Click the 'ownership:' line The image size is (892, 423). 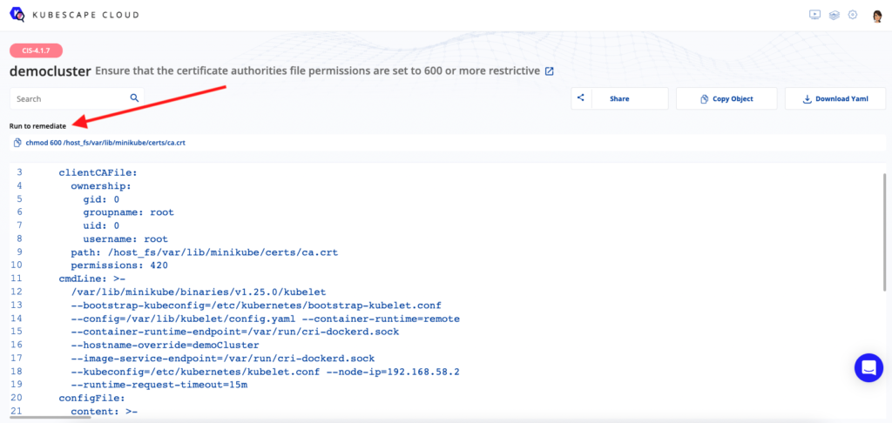(101, 185)
